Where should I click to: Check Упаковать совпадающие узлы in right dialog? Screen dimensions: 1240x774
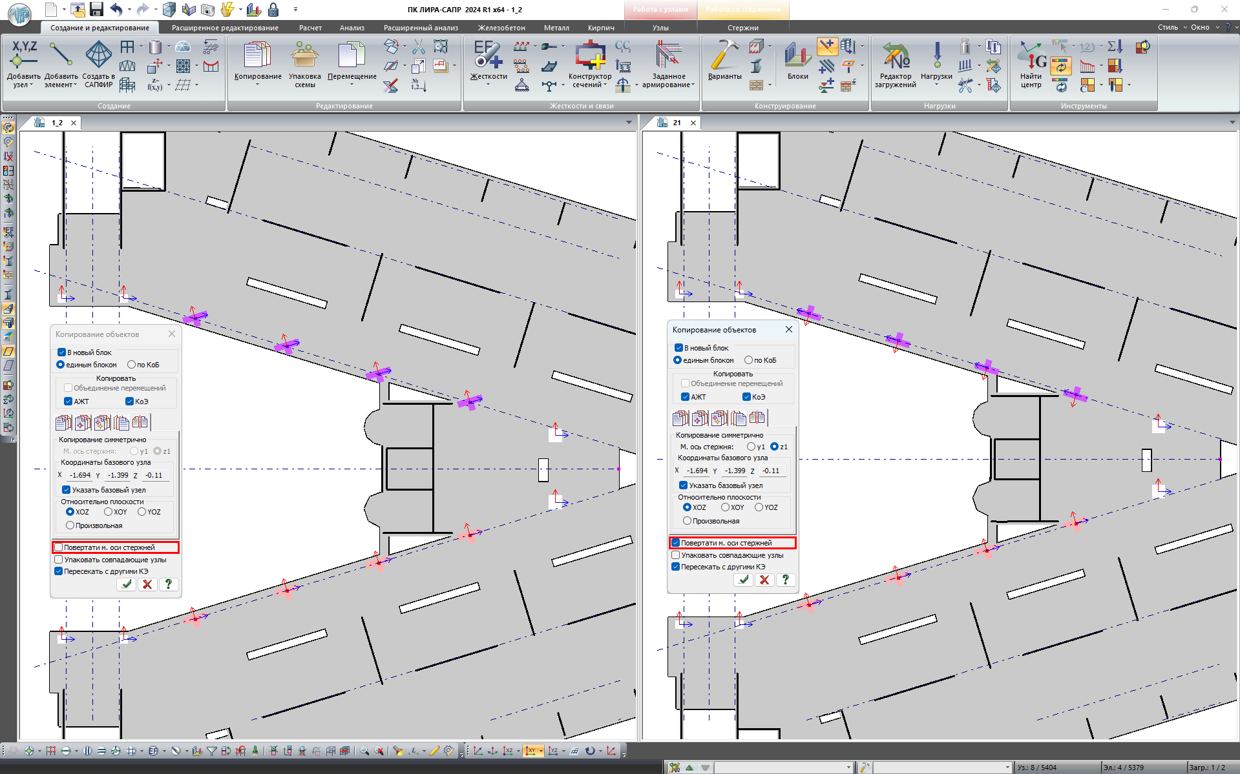[x=676, y=555]
